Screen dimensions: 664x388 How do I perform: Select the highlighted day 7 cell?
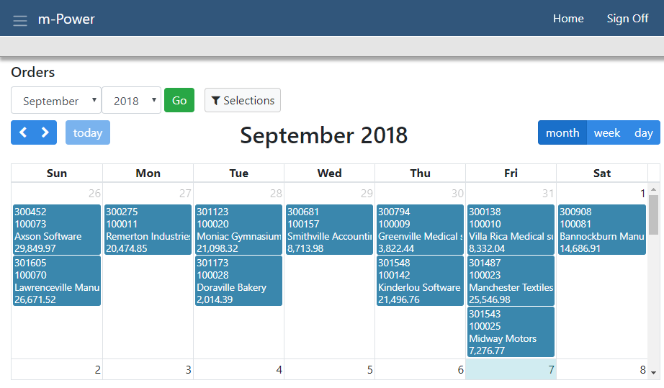(511, 370)
